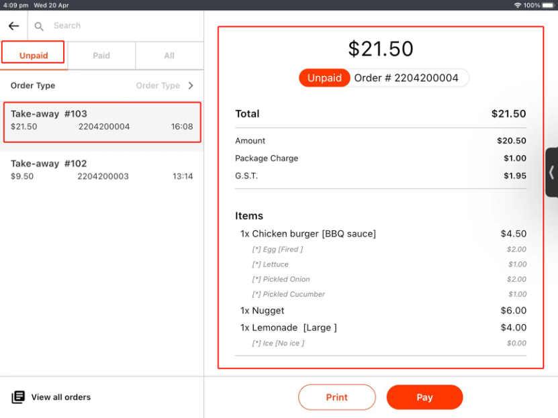Click the View all orders list icon
Image resolution: width=558 pixels, height=418 pixels.
click(x=18, y=397)
